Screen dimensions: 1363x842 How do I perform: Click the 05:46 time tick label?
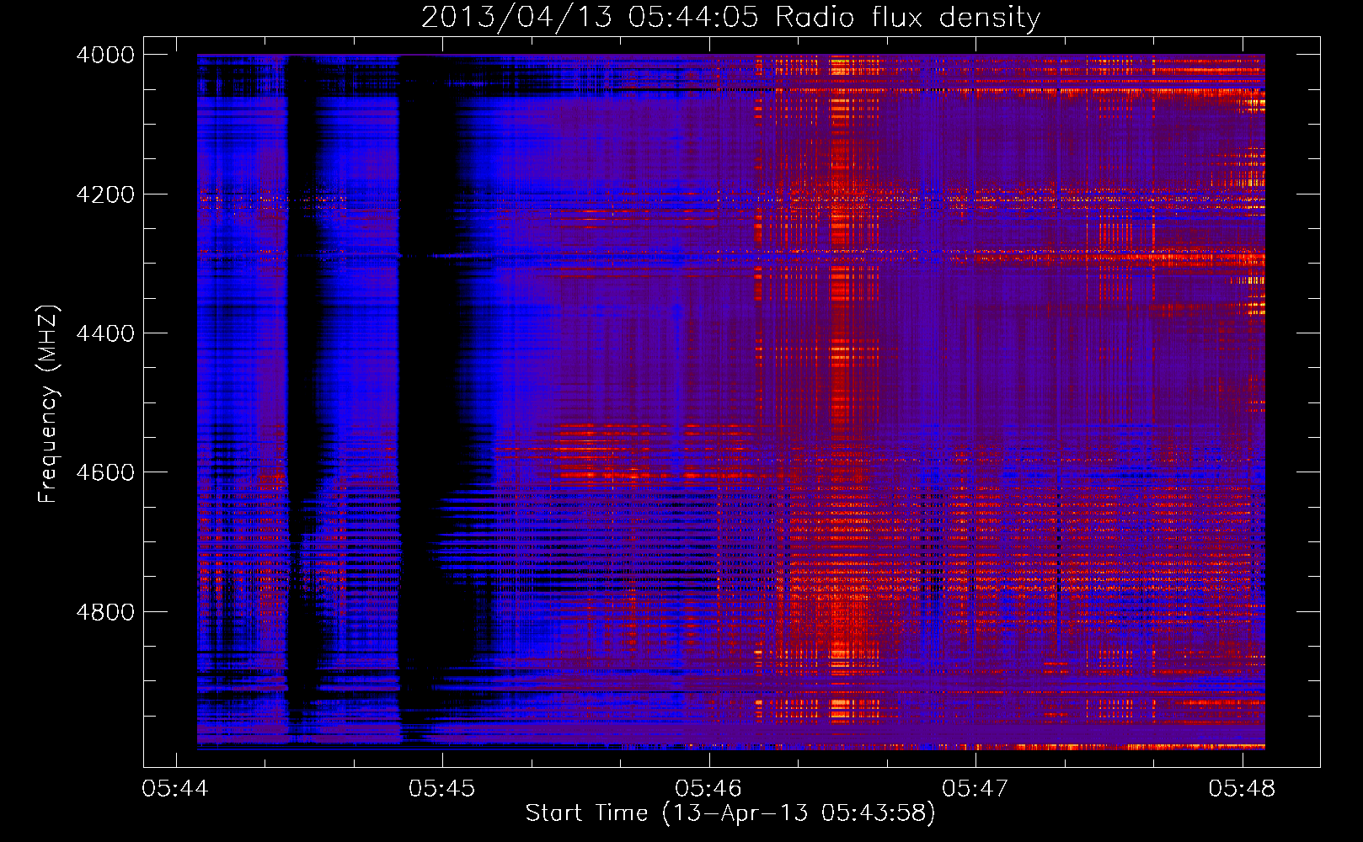pyautogui.click(x=708, y=788)
